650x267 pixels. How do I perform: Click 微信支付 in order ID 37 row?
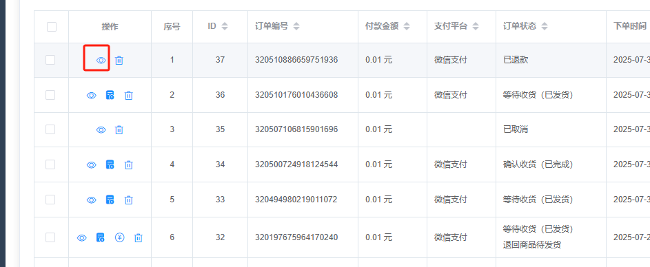(451, 61)
